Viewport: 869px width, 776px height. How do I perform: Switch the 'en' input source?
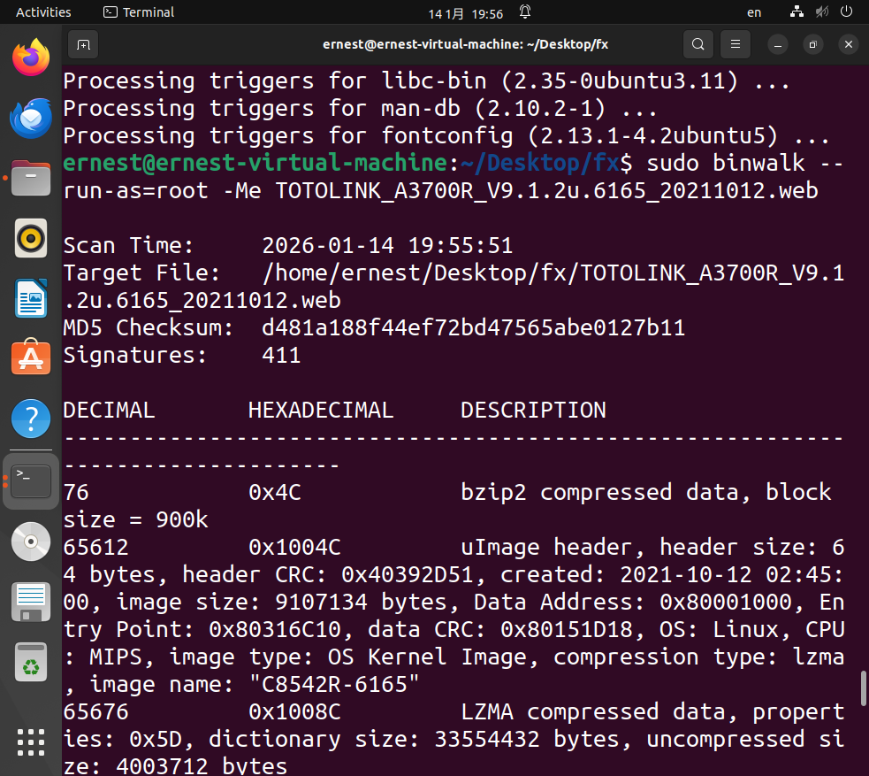pos(754,12)
